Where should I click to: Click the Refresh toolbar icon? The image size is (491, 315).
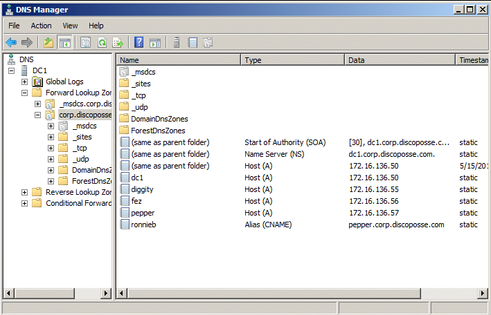(x=102, y=43)
